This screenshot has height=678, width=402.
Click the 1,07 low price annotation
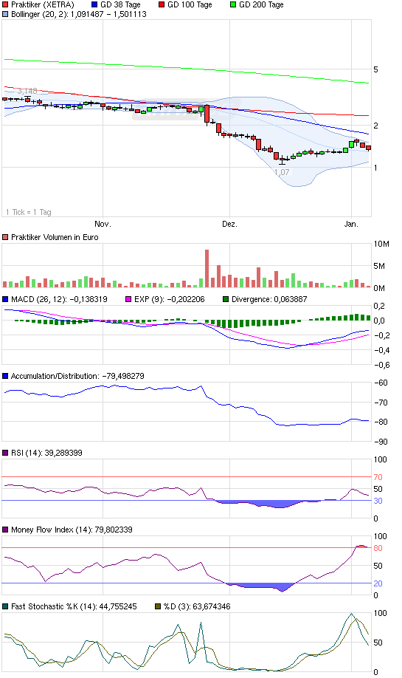[x=282, y=172]
